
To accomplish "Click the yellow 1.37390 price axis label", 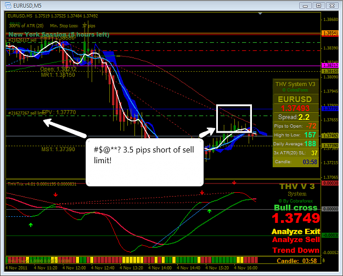I will (x=330, y=146).
